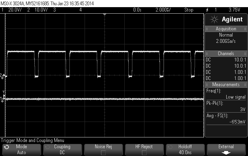
Task: Click the Channels header grip icon
Action: tap(206, 54)
